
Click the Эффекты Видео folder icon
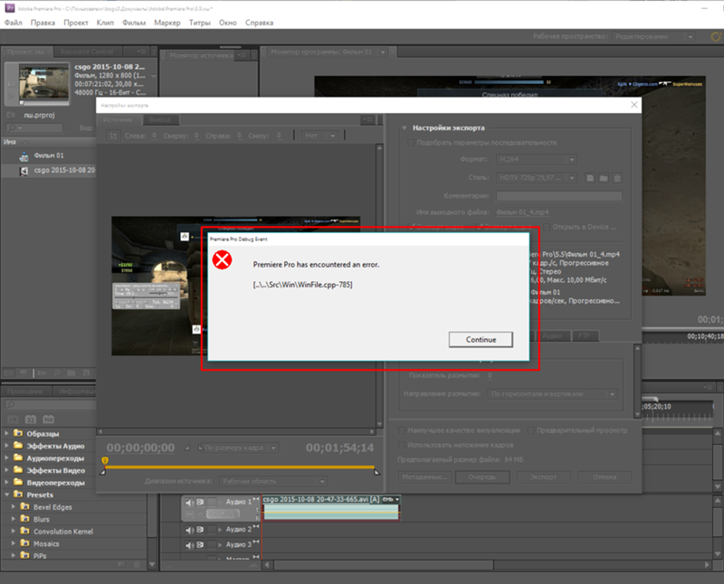pyautogui.click(x=18, y=470)
